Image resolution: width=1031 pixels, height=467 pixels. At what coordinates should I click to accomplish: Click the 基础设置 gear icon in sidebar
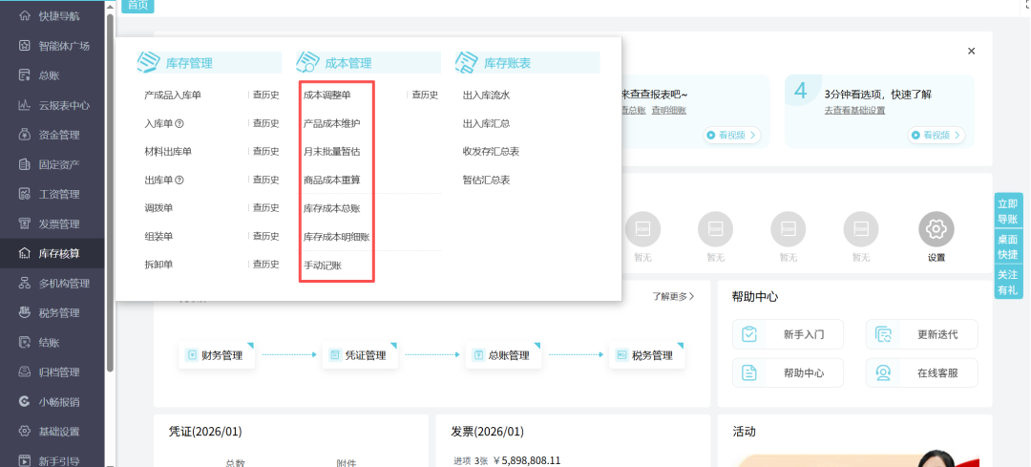point(24,432)
